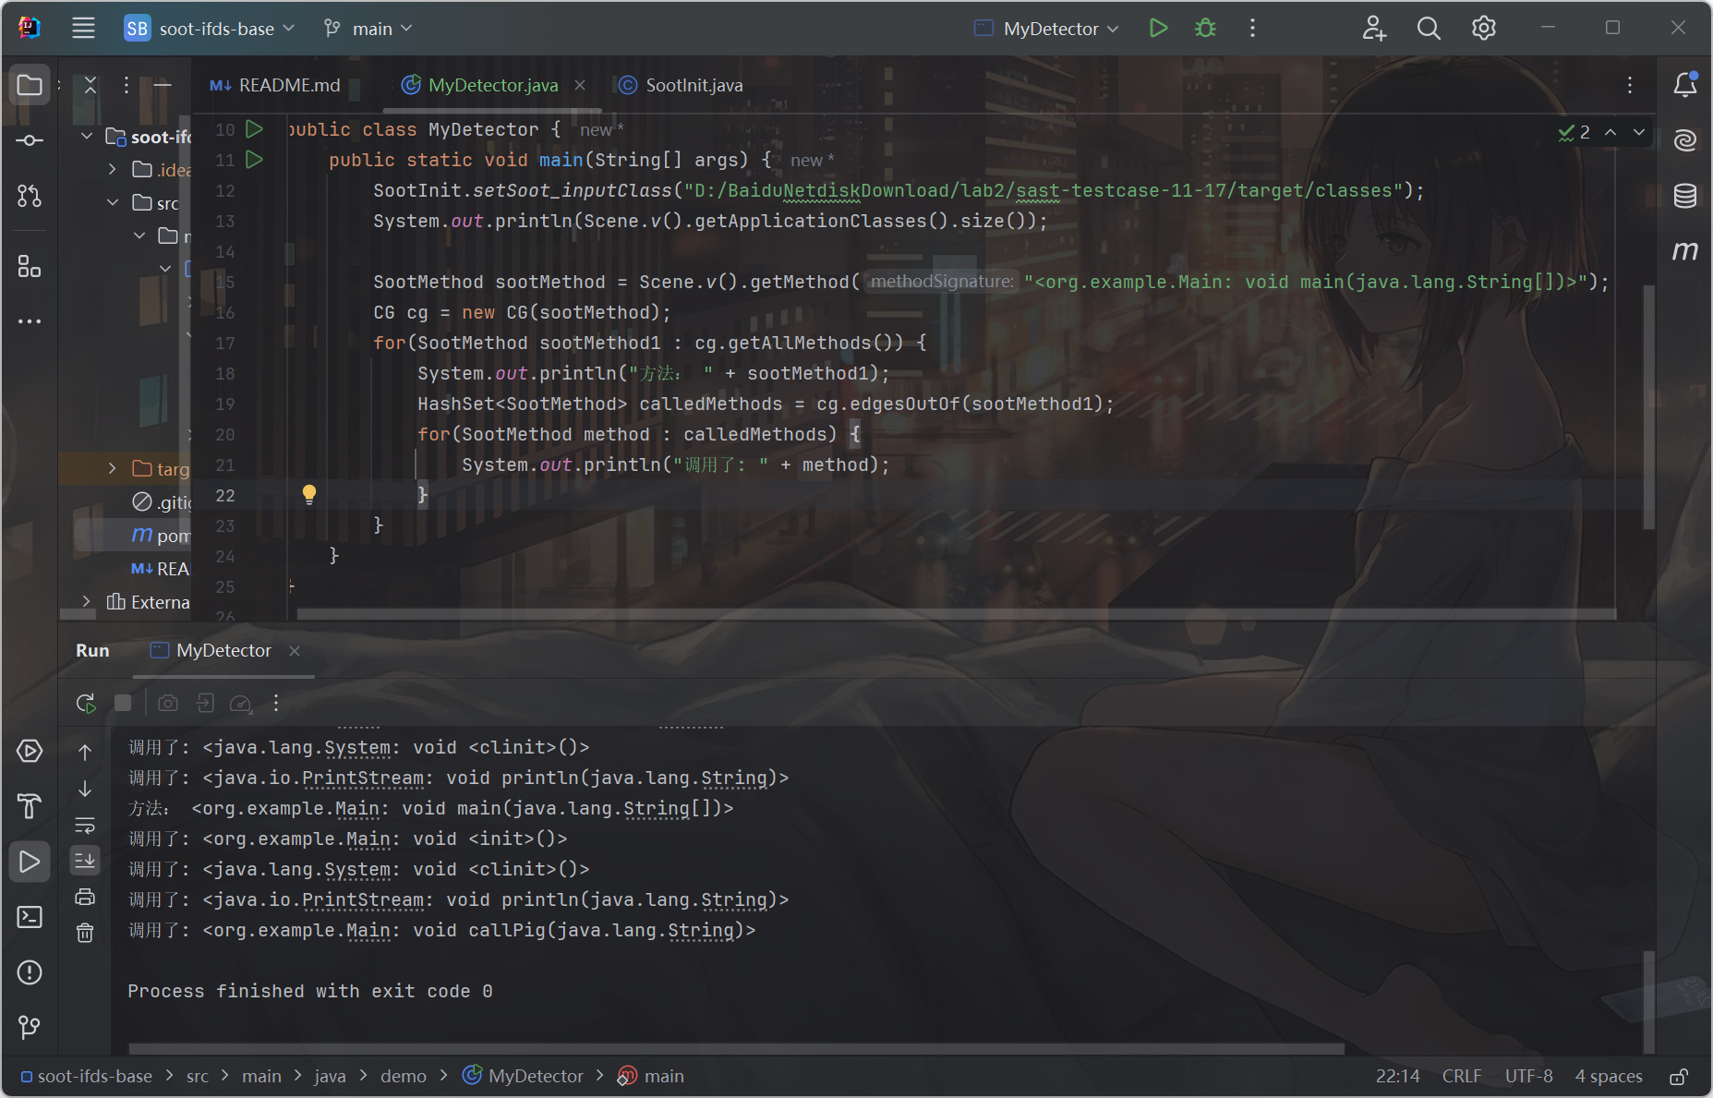Click the CRLF line separator selector
The image size is (1713, 1098).
click(1461, 1077)
